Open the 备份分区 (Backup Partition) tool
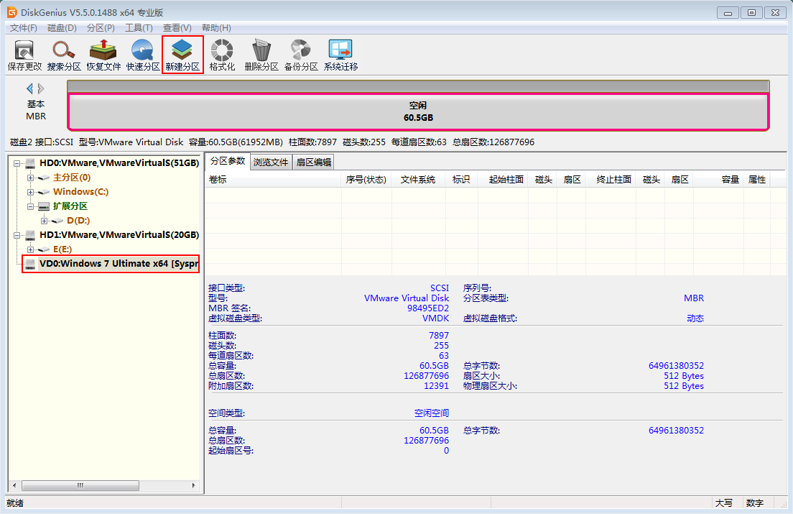Screen dimensions: 793x514 pos(301,55)
